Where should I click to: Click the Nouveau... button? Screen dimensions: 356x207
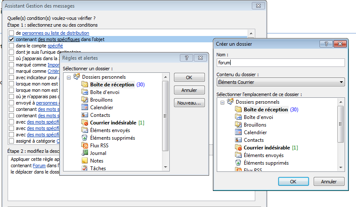click(x=189, y=103)
